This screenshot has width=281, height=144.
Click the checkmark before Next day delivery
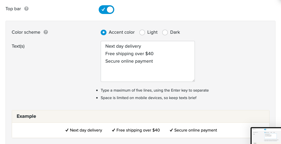67,130
